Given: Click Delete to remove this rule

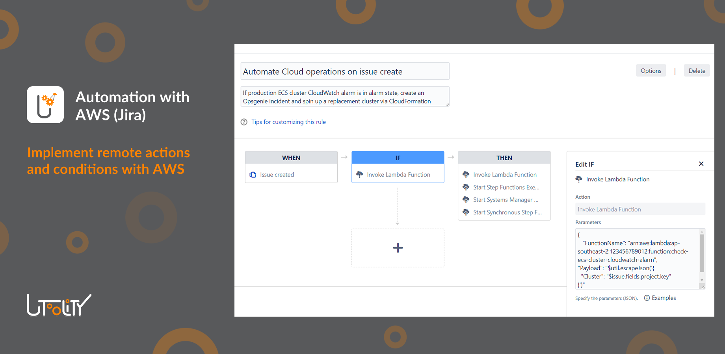Looking at the screenshot, I should [x=697, y=70].
